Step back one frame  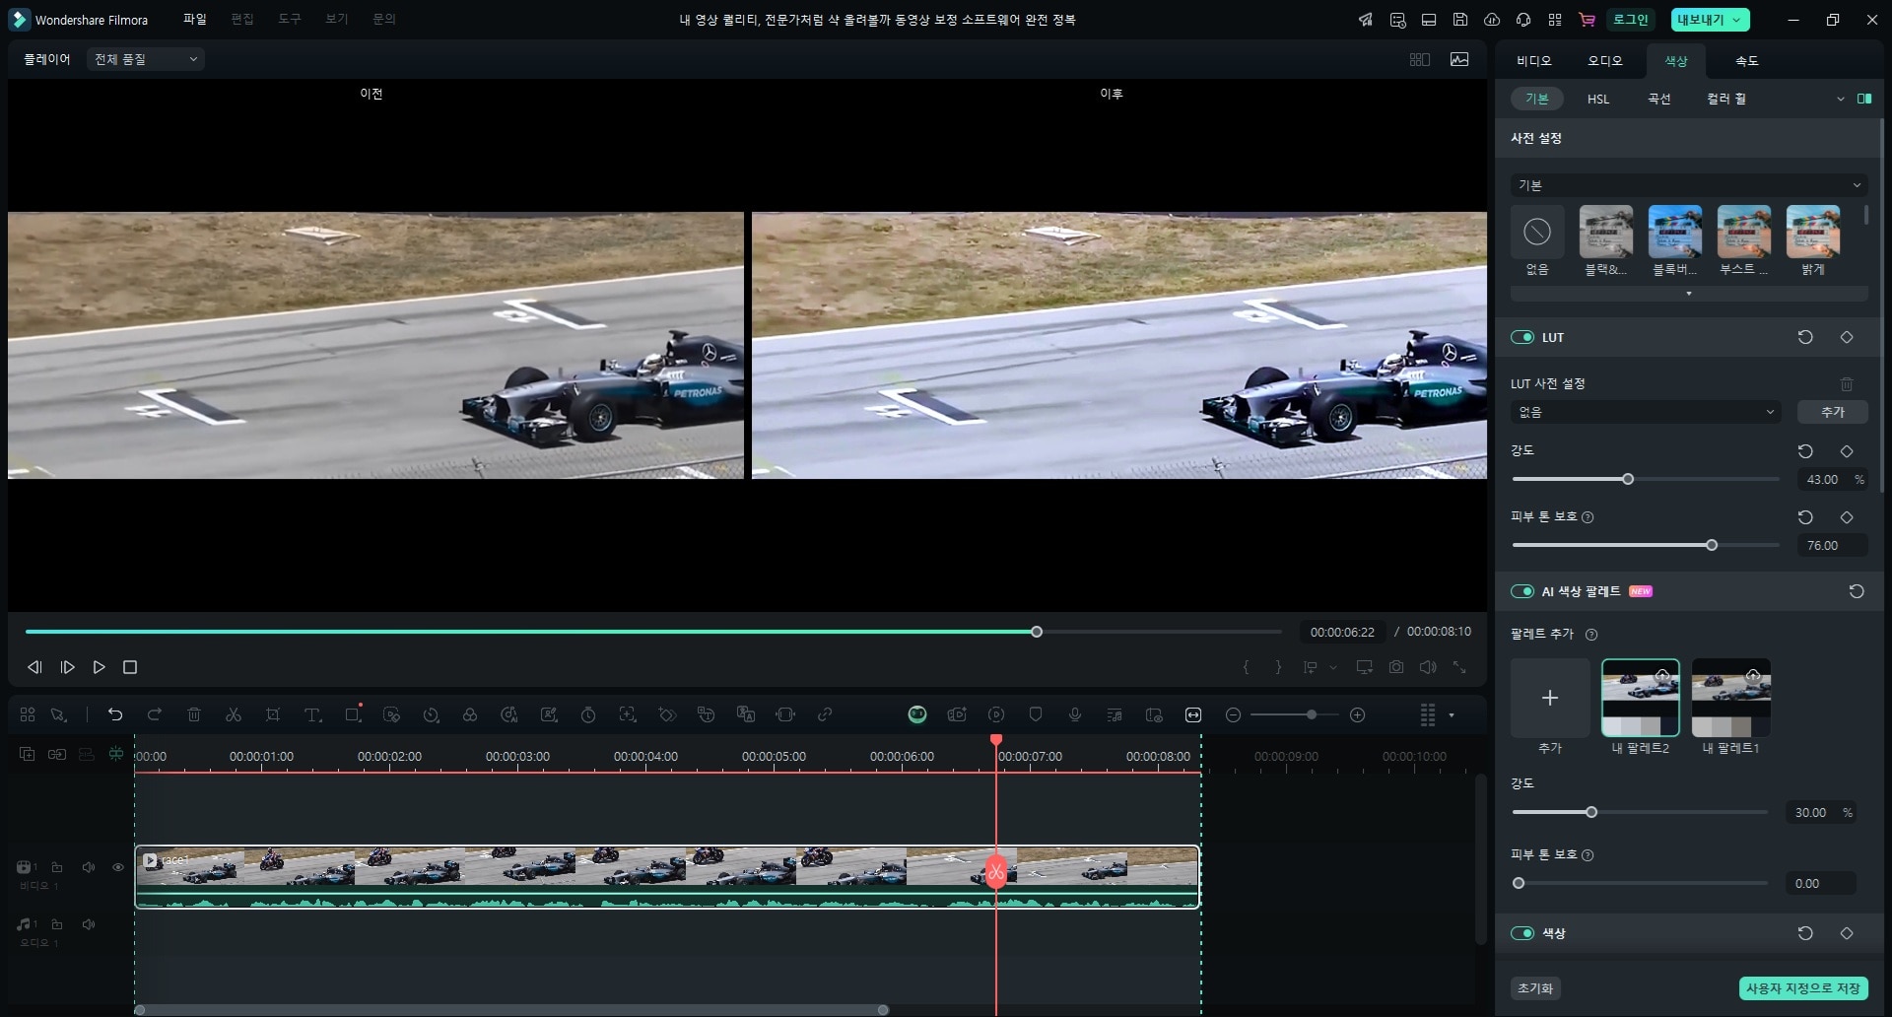(x=34, y=667)
